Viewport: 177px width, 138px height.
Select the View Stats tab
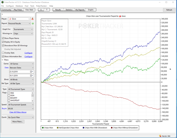click(x=29, y=10)
